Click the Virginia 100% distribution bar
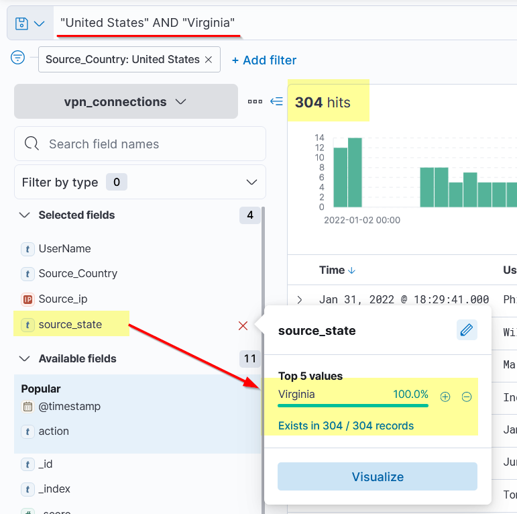517x514 pixels. [353, 405]
